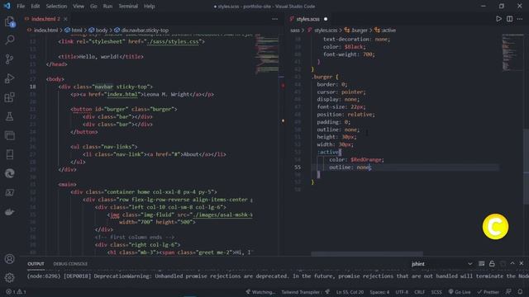Image resolution: width=529 pixels, height=297 pixels.
Task: Click the styles.scss editor minimap
Action: [512, 52]
